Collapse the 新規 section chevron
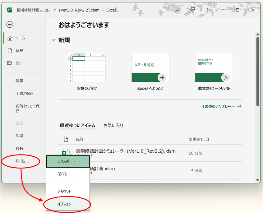The image size is (263, 213). [53, 40]
